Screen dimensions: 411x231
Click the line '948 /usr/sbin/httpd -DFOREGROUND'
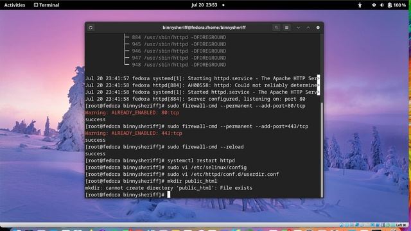point(179,65)
